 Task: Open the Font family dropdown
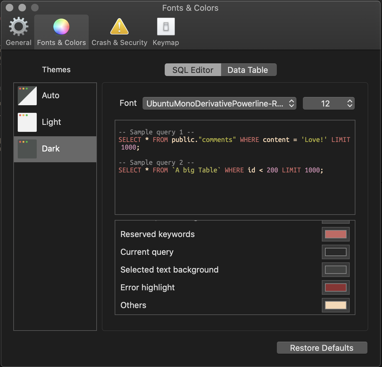(x=219, y=103)
